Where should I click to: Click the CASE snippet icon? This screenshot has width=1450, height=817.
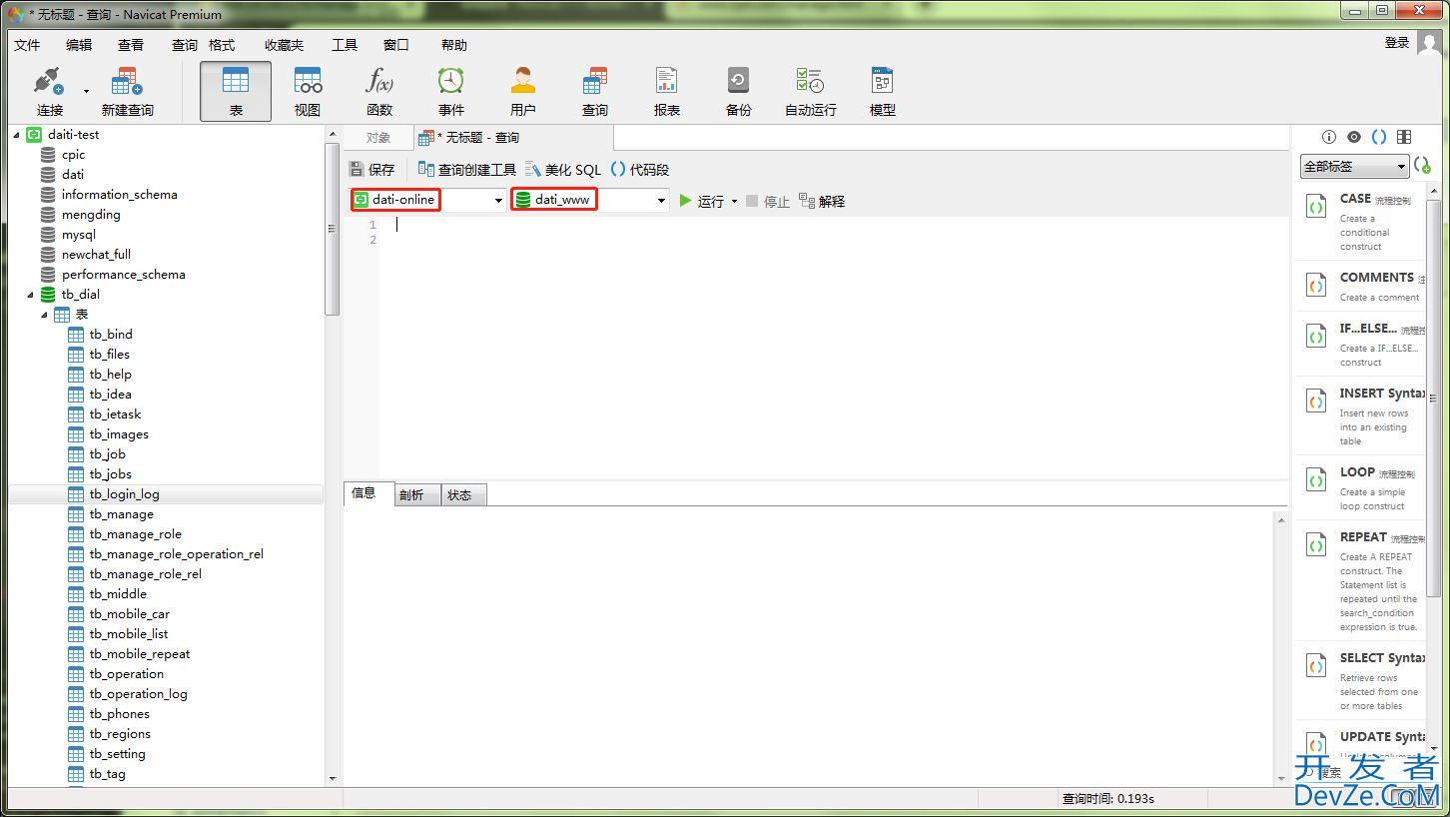coord(1316,208)
